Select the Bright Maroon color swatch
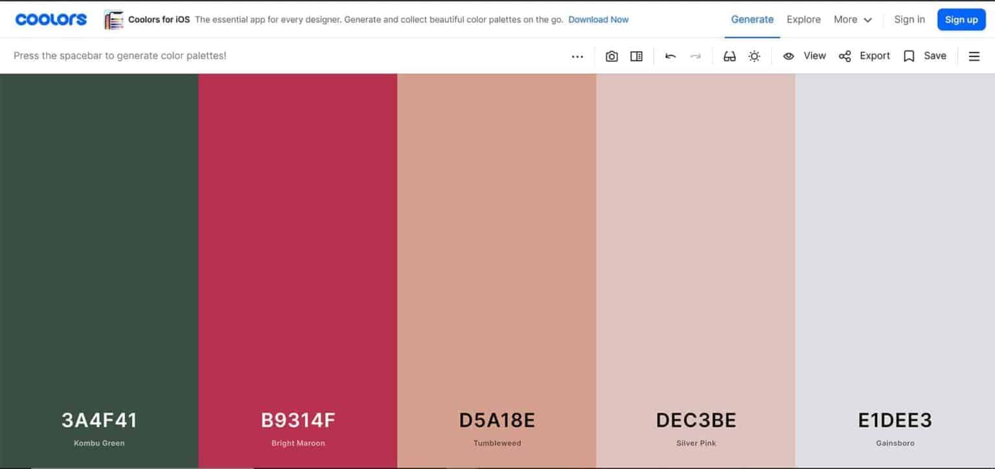 coord(297,259)
